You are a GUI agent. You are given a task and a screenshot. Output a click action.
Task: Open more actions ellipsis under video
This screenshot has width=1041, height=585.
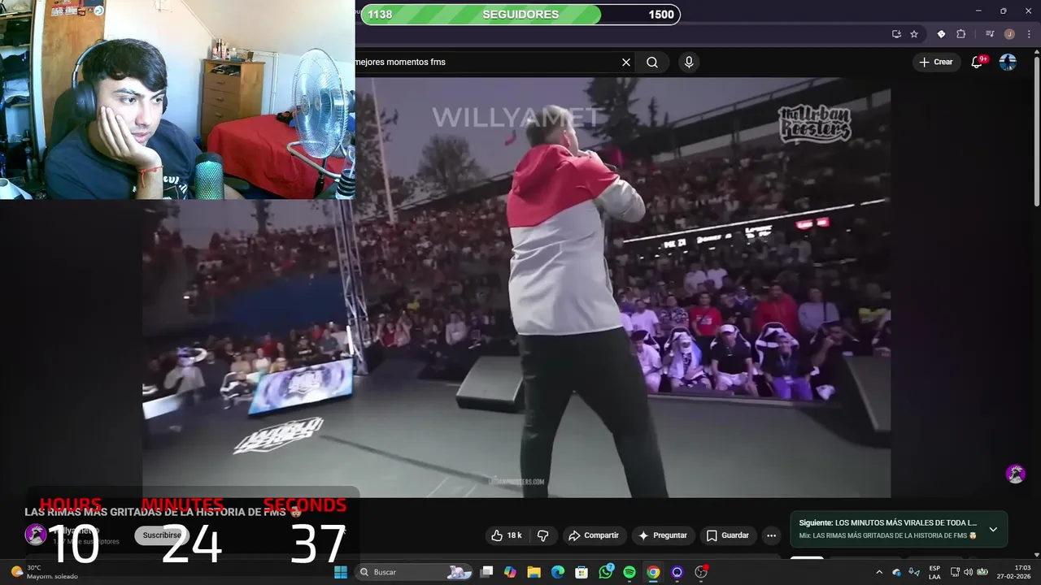click(771, 535)
